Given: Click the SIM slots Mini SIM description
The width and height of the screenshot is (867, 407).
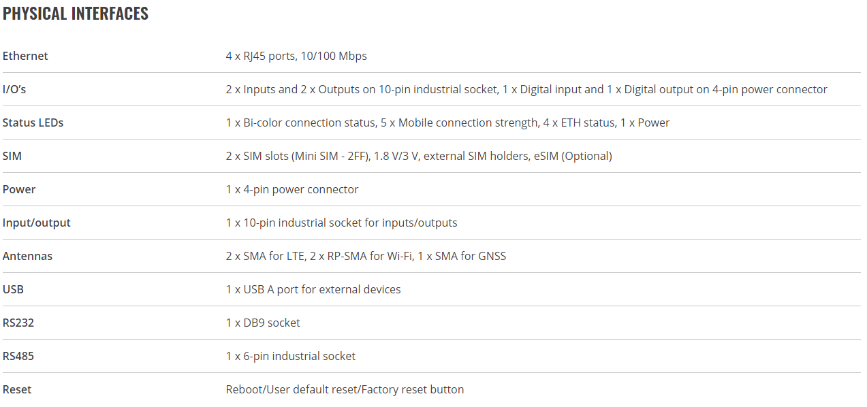Looking at the screenshot, I should click(x=419, y=156).
